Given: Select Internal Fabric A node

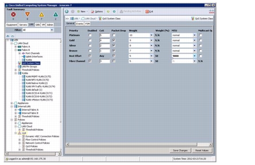Looking at the screenshot, I should click(30, 110).
